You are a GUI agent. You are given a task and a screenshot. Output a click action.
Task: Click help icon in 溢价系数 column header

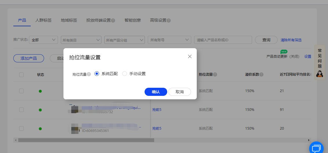point(261,74)
